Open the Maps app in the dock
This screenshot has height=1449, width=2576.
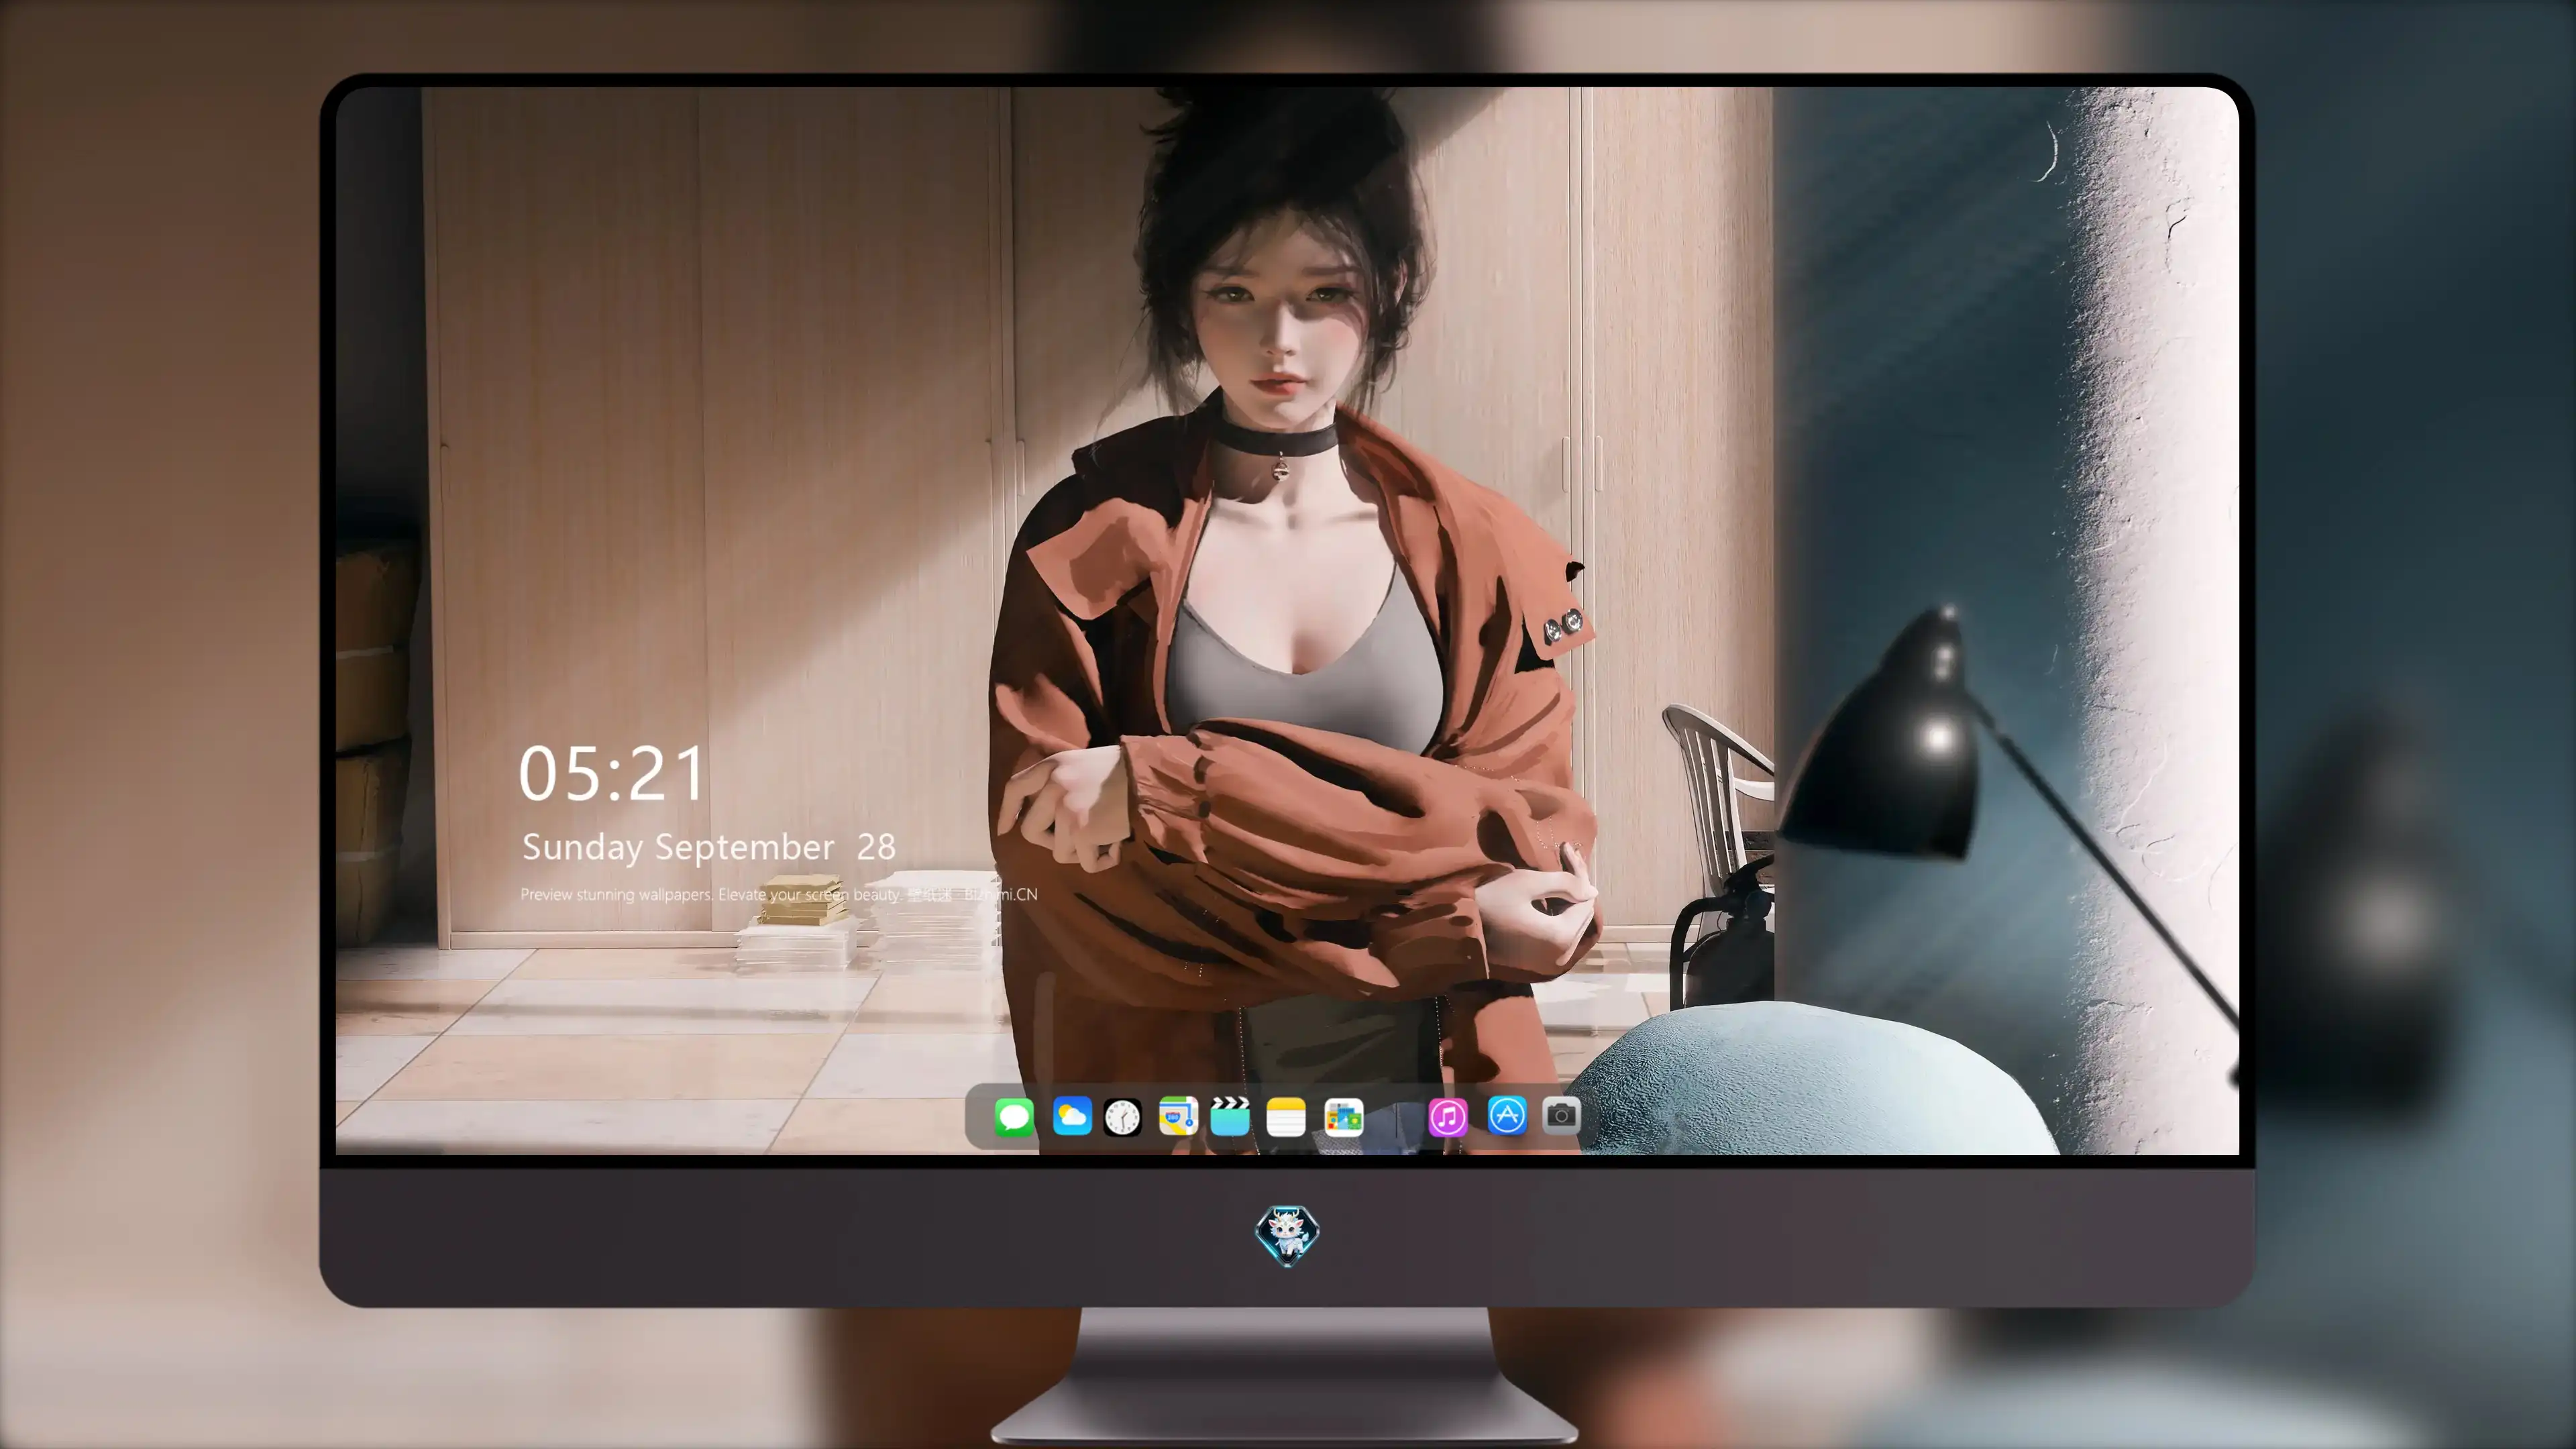pos(1178,1116)
